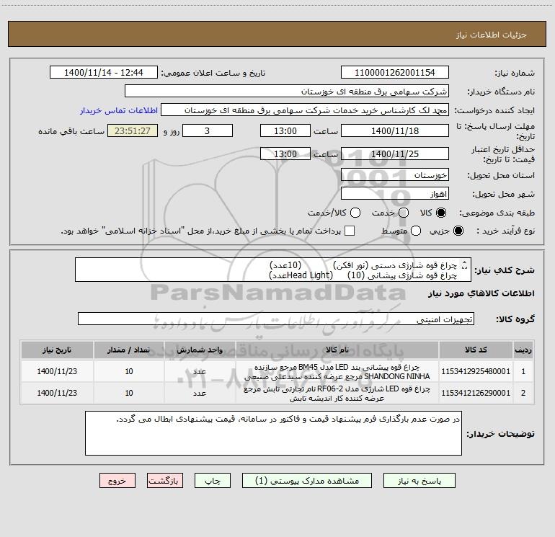The width and height of the screenshot is (555, 537).
Task: Click the request creator field مجد لک
Action: (305, 110)
